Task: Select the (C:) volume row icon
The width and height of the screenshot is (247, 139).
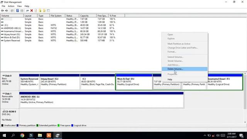Action: click(x=2, y=25)
